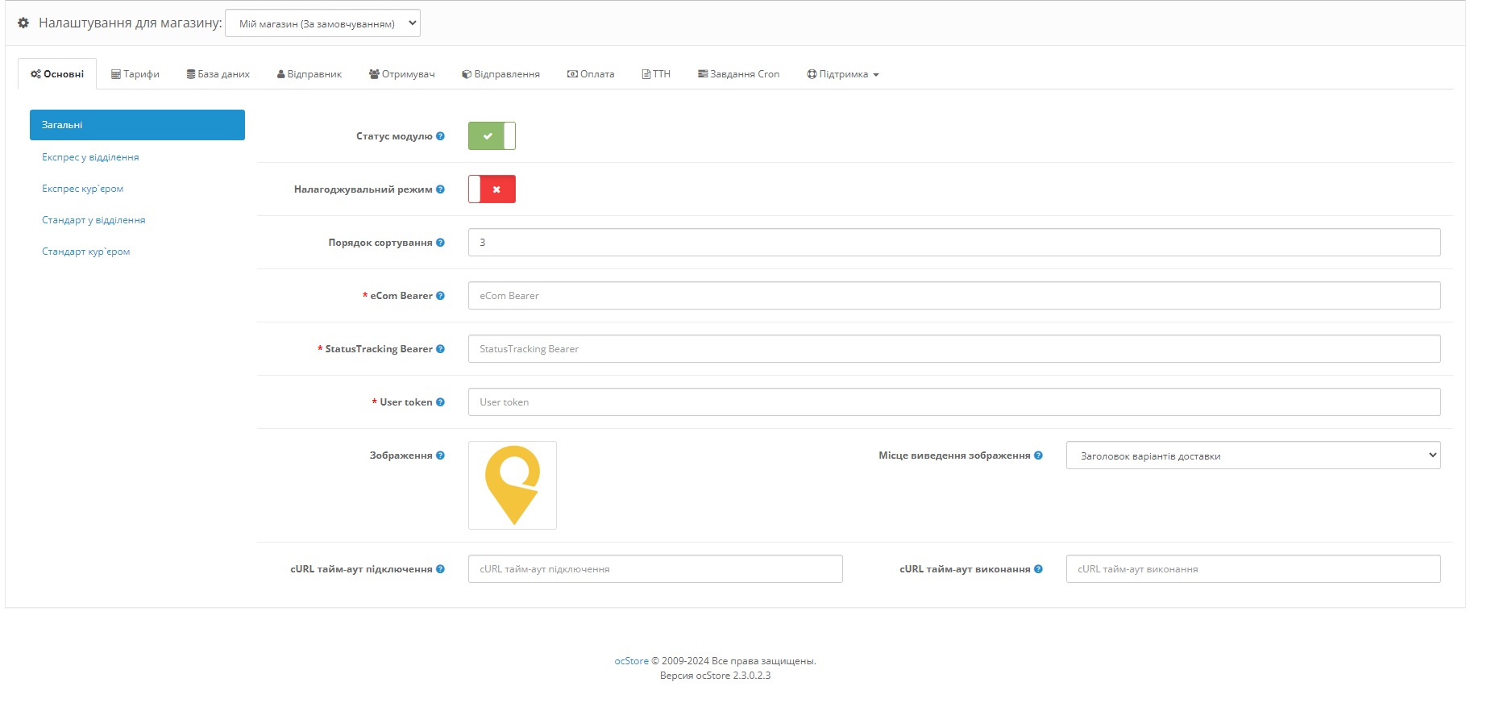1487x703 pixels.
Task: Click help icon next to Статус модулю
Action: coord(440,136)
